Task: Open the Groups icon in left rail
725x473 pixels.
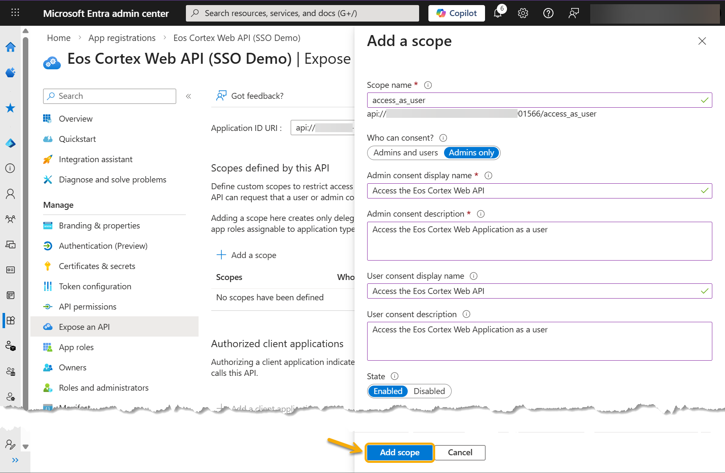Action: pyautogui.click(x=11, y=219)
